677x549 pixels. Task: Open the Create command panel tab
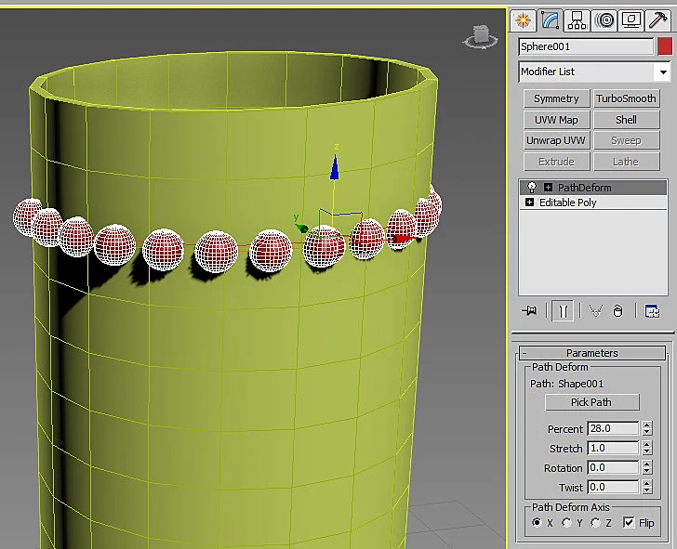523,20
